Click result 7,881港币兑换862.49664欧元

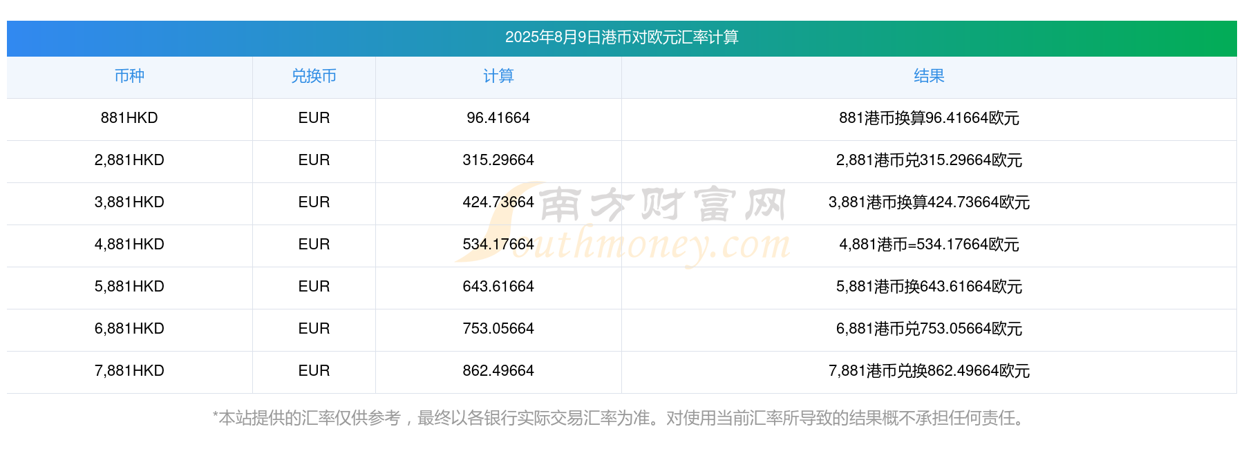929,371
